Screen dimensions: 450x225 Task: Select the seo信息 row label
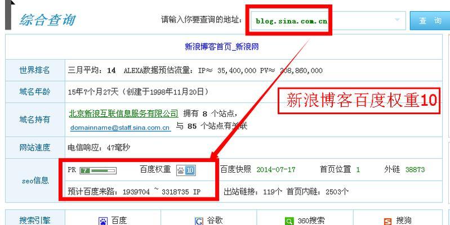coord(35,181)
